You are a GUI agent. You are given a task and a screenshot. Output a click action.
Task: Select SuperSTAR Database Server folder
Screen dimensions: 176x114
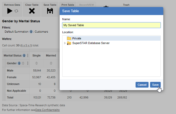pyautogui.click(x=91, y=43)
